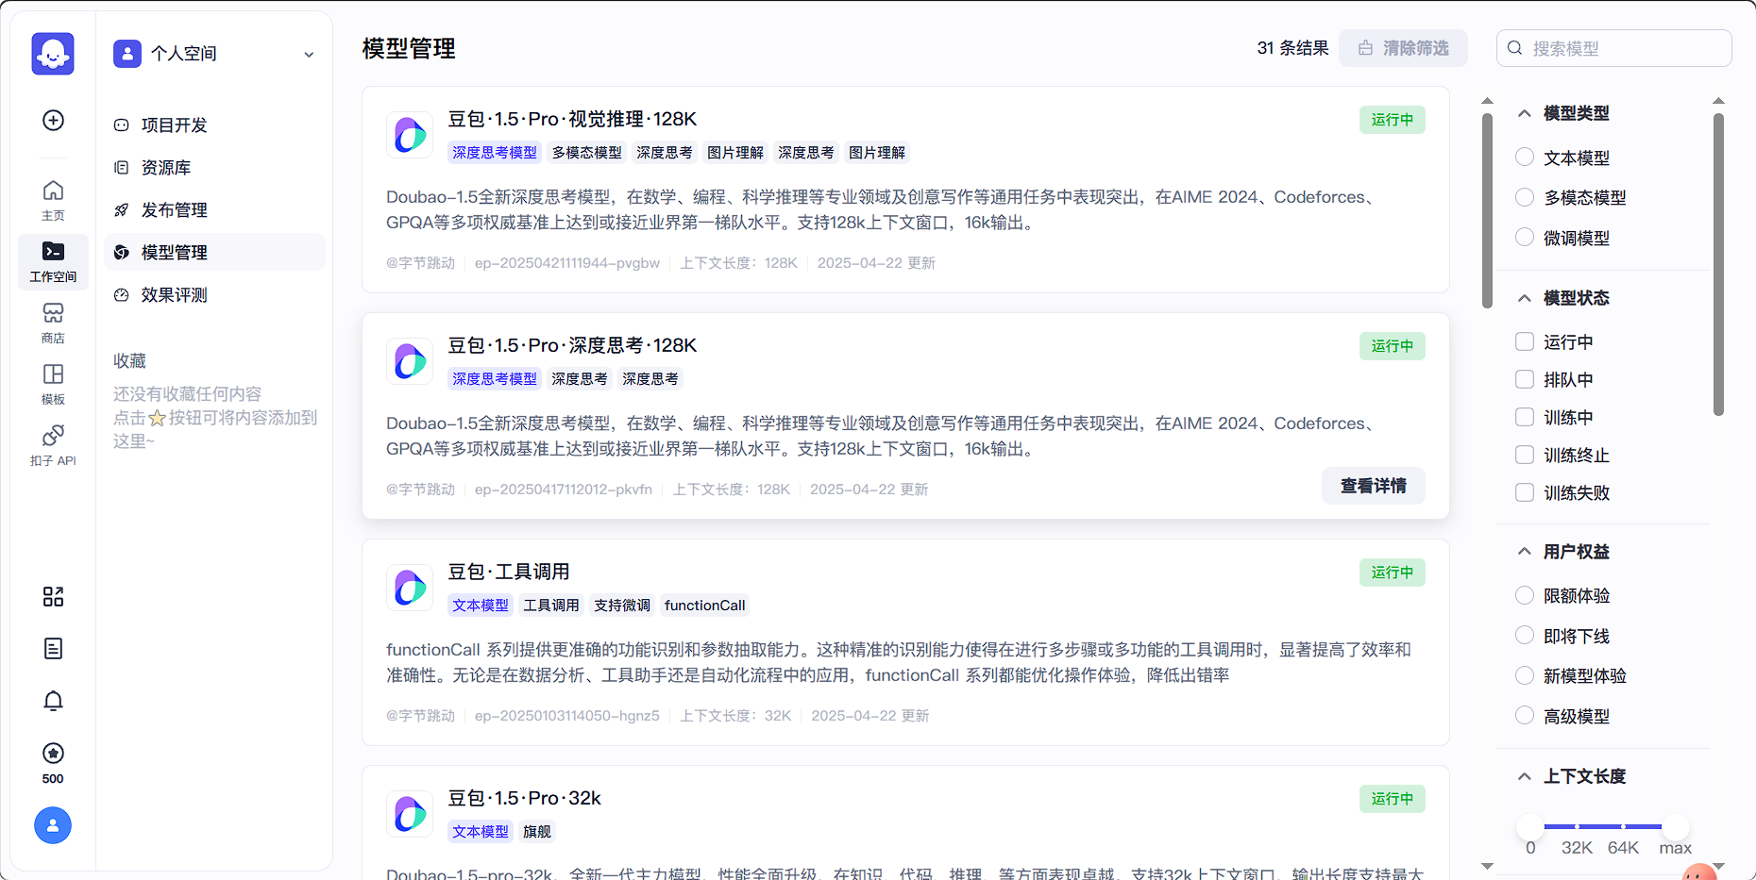Image resolution: width=1756 pixels, height=880 pixels.
Task: Click the 32K mark on context slider
Action: (1577, 827)
